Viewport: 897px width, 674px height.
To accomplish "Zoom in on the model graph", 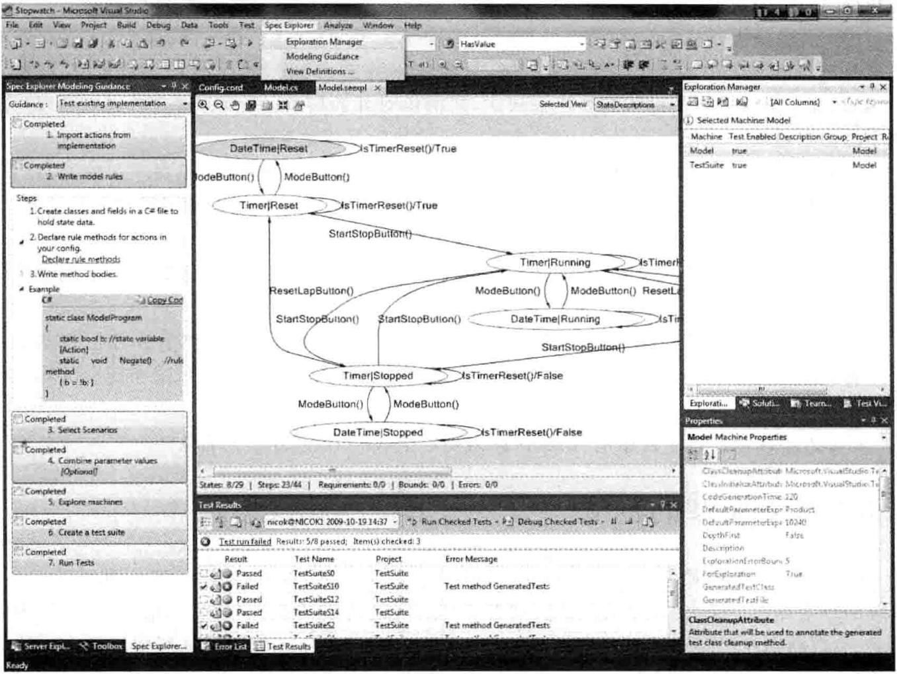I will pyautogui.click(x=204, y=105).
